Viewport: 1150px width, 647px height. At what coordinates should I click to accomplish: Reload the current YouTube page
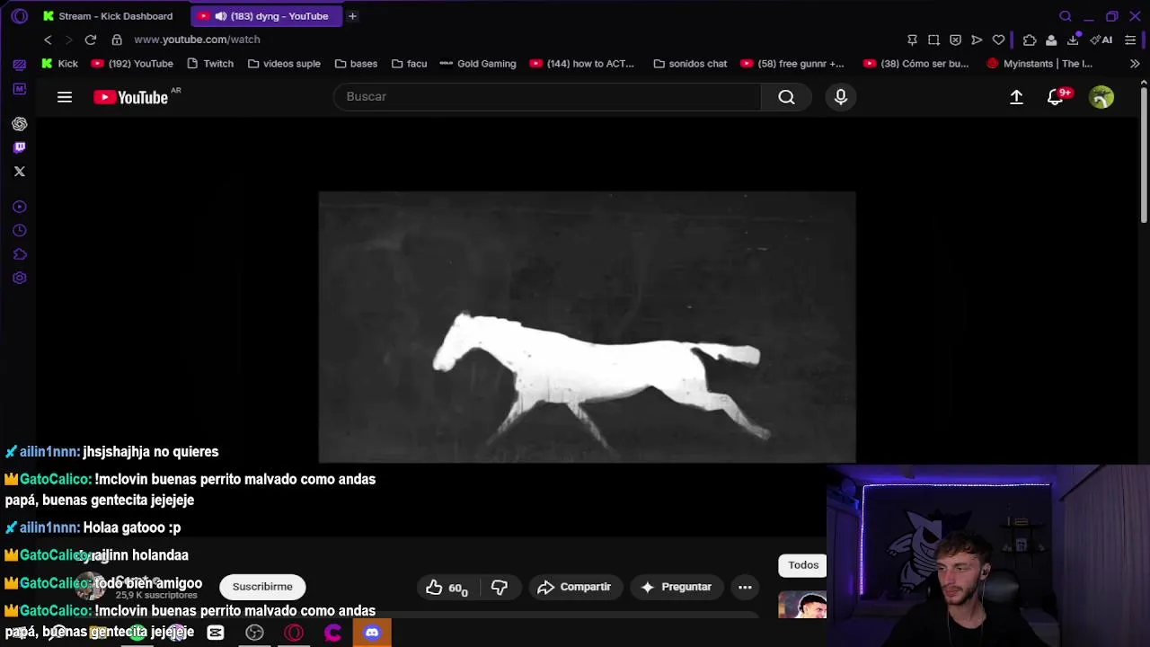91,40
